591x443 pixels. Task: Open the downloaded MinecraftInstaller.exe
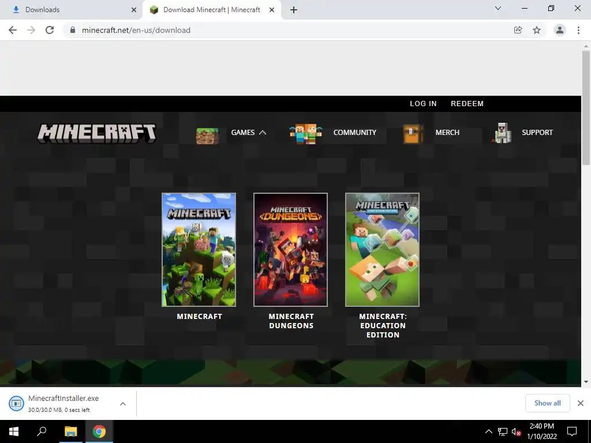63,403
